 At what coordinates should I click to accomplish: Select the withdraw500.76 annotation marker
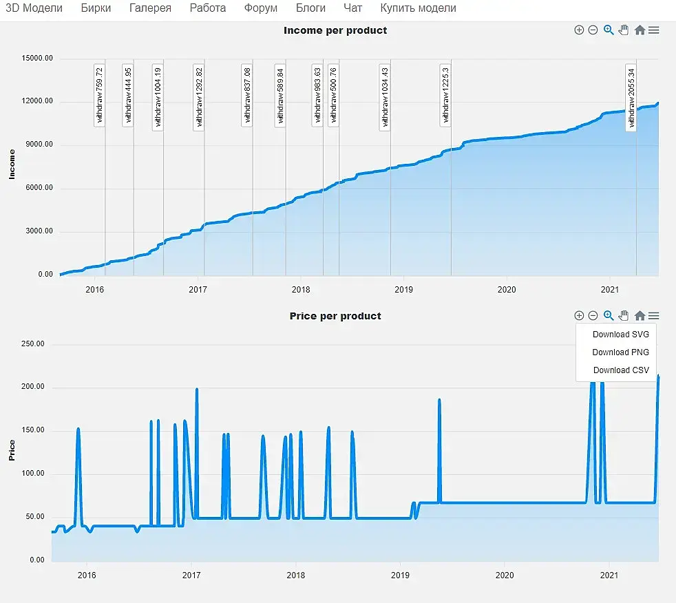333,95
